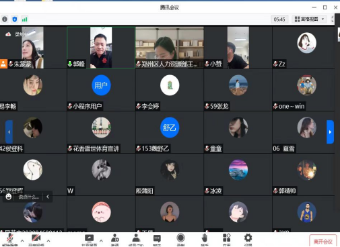
Task: Go to next page of participants
Action: click(x=330, y=132)
